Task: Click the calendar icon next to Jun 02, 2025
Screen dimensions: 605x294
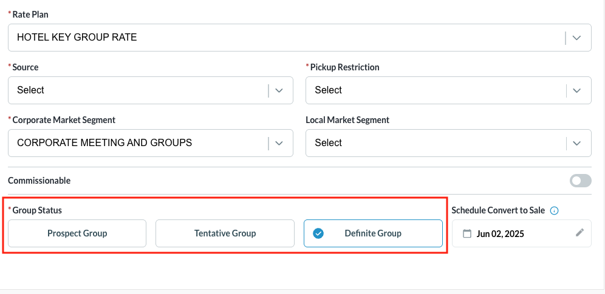Action: (467, 233)
